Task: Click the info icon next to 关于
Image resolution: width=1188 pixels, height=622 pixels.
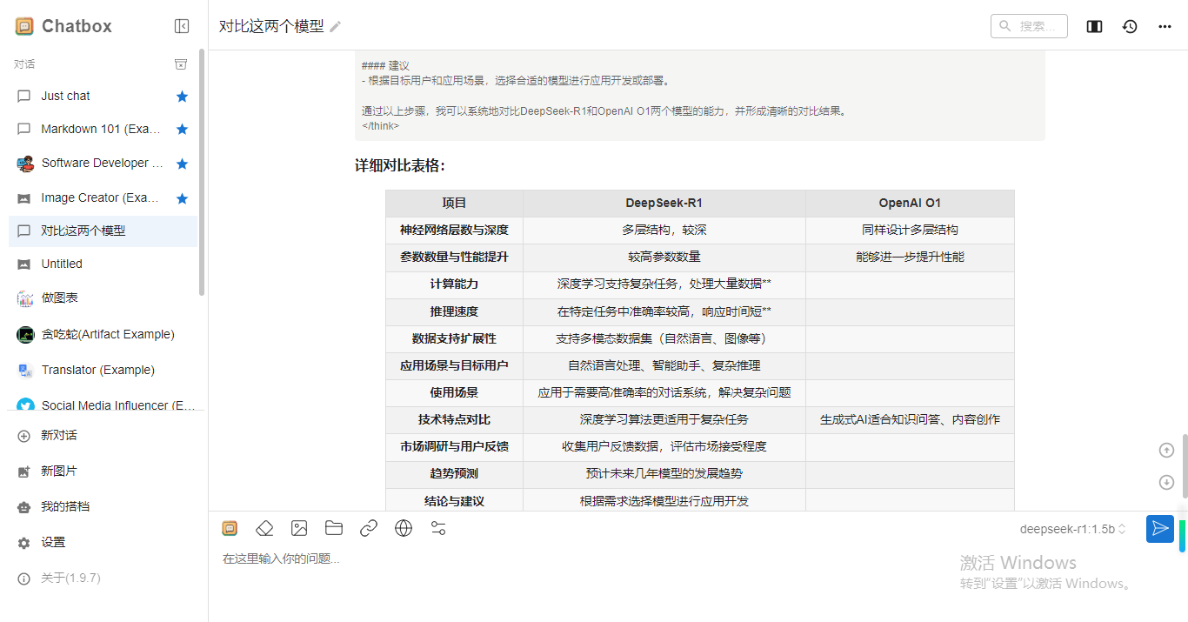Action: tap(24, 579)
